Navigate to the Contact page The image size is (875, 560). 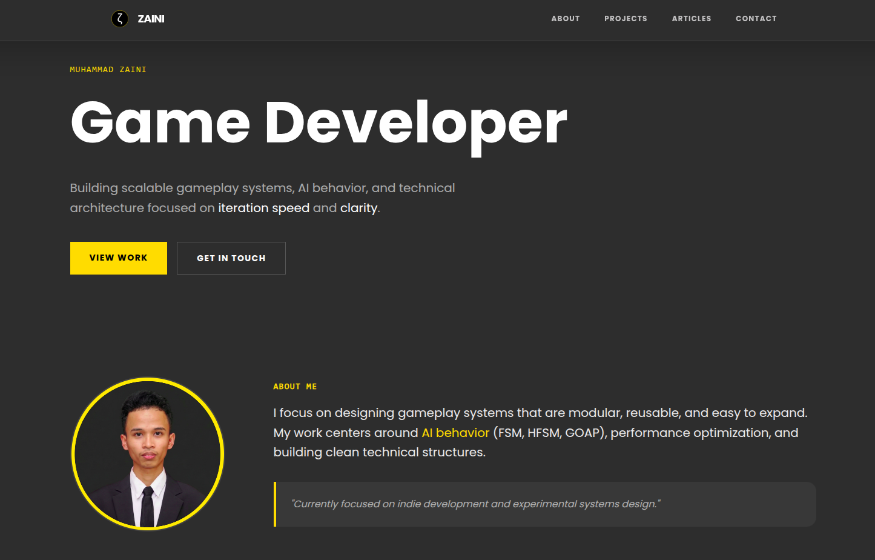(x=756, y=19)
